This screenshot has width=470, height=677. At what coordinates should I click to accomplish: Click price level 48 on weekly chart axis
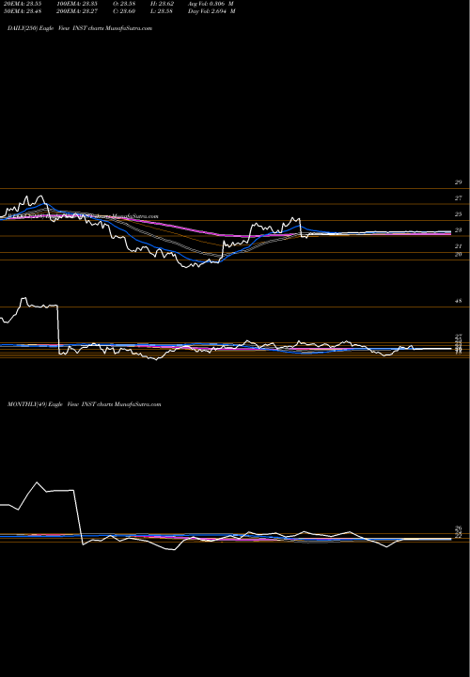(x=458, y=301)
